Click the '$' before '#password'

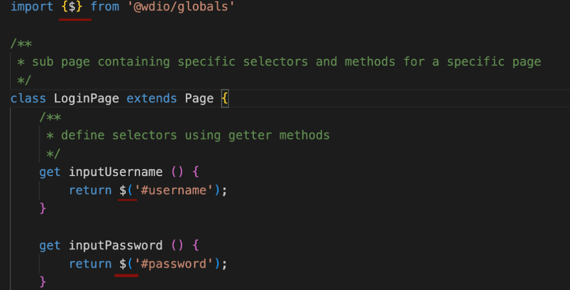[x=123, y=264]
